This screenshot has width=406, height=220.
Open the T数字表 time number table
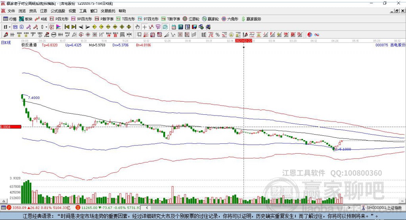(x=170, y=19)
